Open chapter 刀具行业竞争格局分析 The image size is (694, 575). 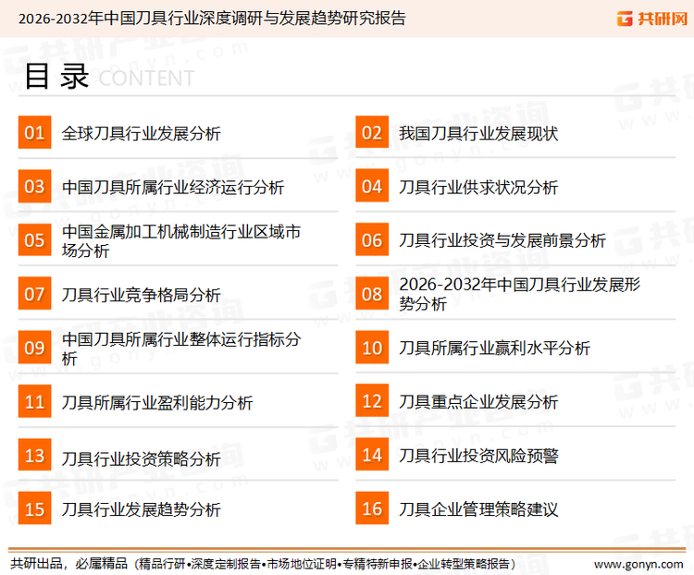pos(142,295)
